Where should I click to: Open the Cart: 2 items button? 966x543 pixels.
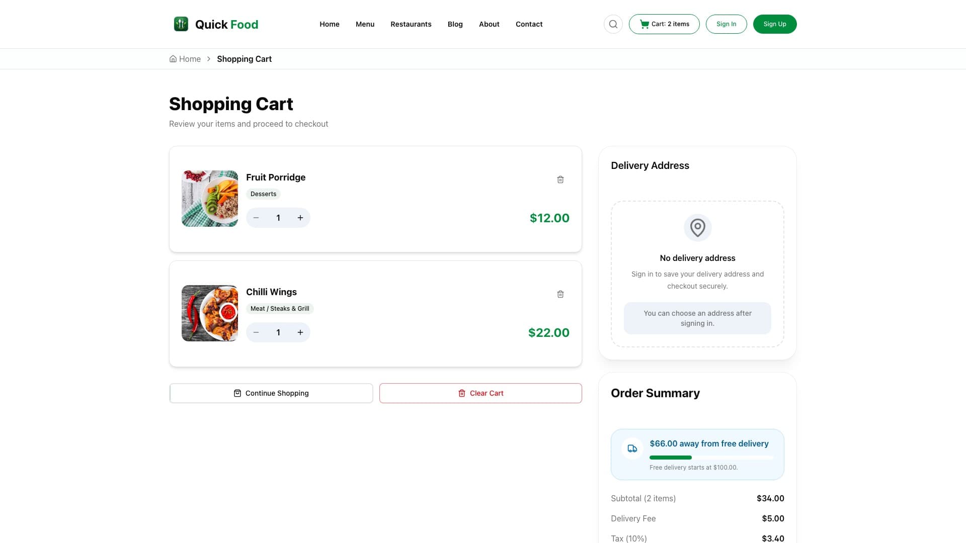[664, 24]
